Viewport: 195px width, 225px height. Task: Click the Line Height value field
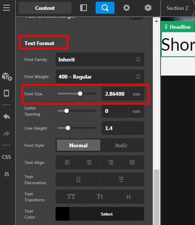(123, 128)
